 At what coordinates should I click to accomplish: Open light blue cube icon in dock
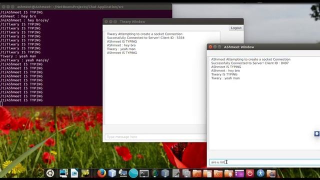(112, 173)
